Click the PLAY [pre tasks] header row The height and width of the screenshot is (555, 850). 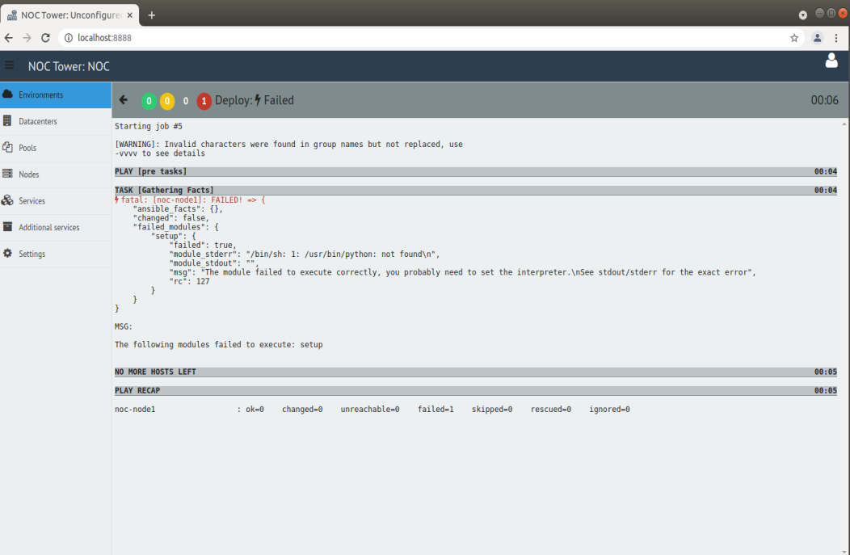coord(475,171)
